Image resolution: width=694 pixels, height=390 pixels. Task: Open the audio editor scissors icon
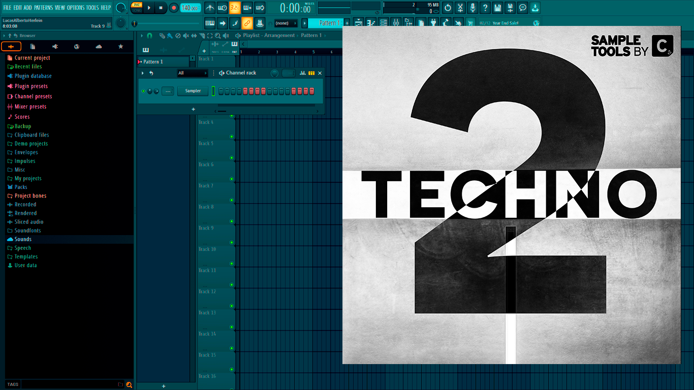pos(460,8)
